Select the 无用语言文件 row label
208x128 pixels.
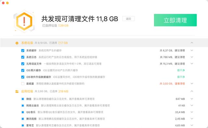pyautogui.click(x=34, y=64)
